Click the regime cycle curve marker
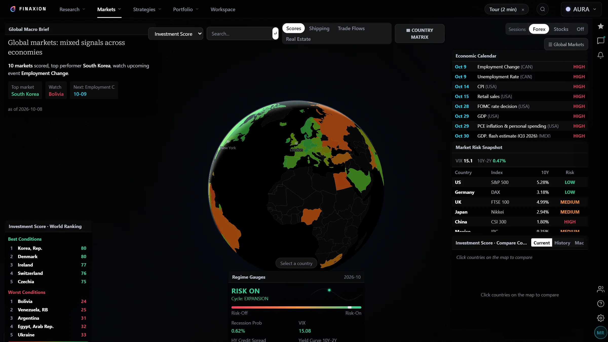 pos(329,290)
